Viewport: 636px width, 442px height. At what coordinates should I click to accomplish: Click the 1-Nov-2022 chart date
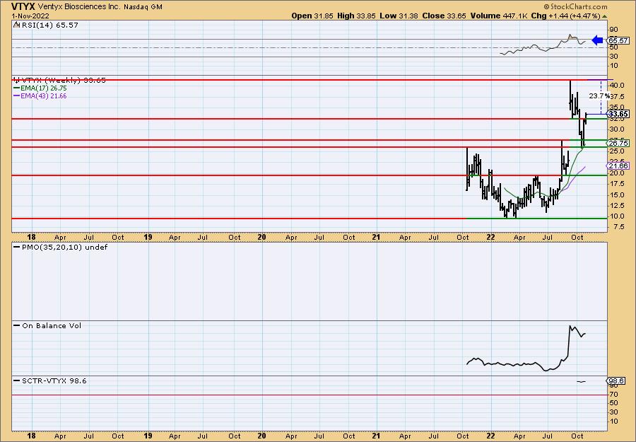coord(30,16)
